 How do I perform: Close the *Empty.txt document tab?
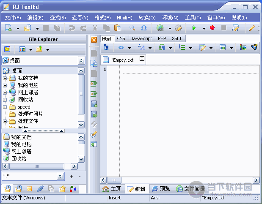pyautogui.click(x=142, y=59)
